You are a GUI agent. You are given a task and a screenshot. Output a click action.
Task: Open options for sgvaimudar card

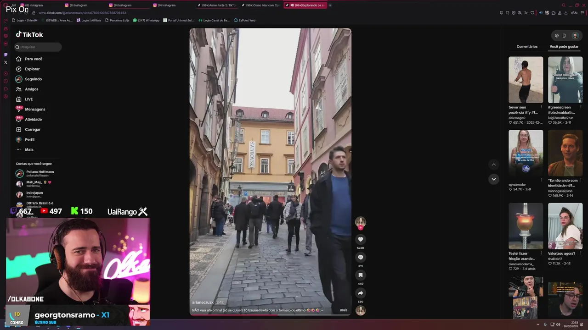[541, 180]
